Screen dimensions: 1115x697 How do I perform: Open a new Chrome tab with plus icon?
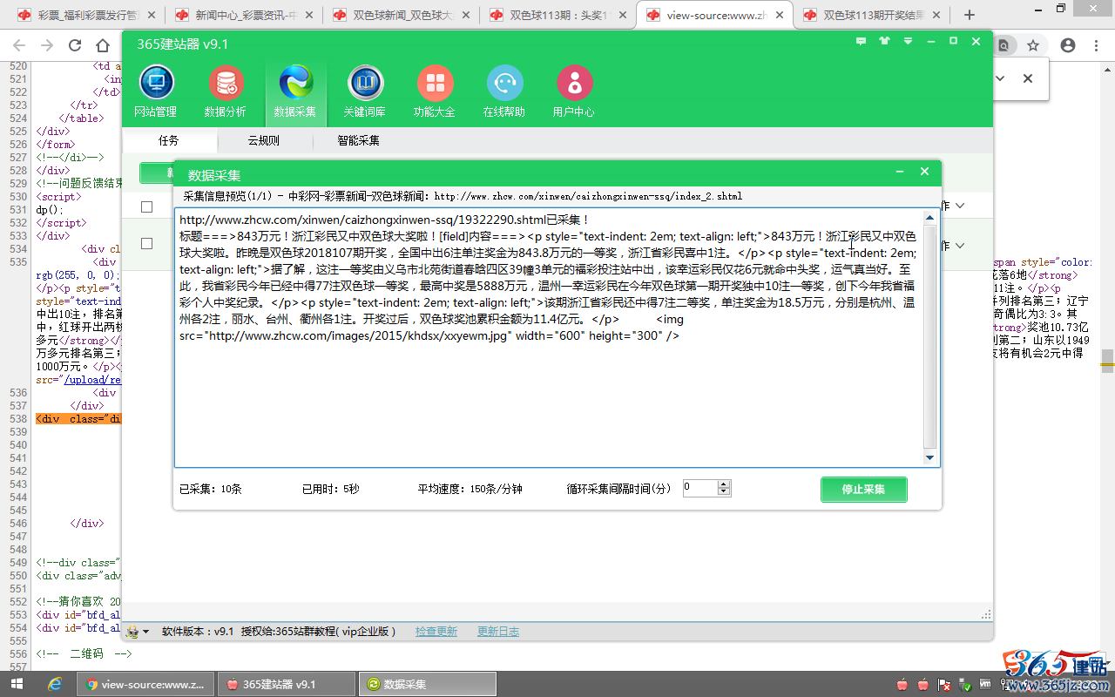(x=970, y=15)
